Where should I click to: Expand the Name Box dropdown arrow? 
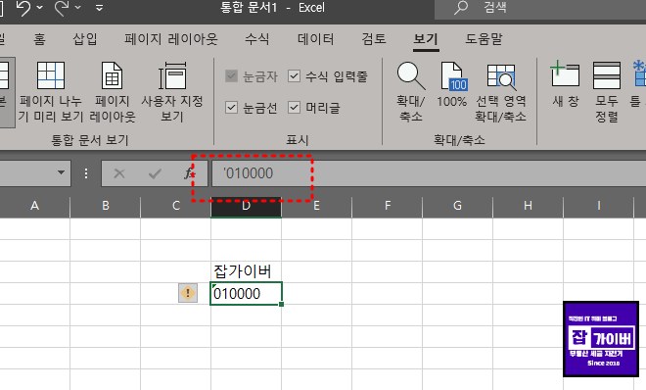[x=61, y=172]
